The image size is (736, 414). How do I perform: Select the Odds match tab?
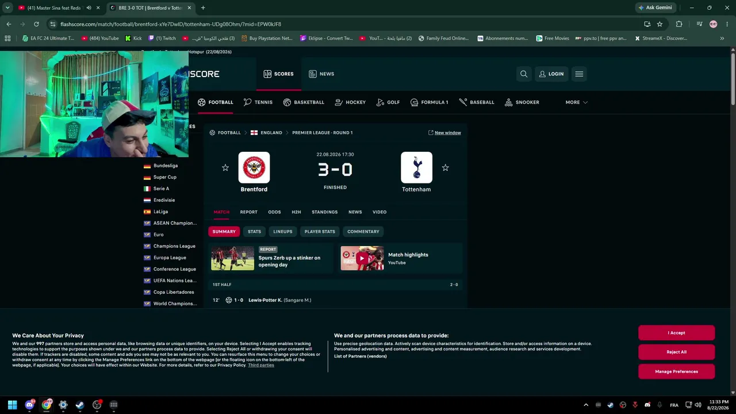[274, 212]
